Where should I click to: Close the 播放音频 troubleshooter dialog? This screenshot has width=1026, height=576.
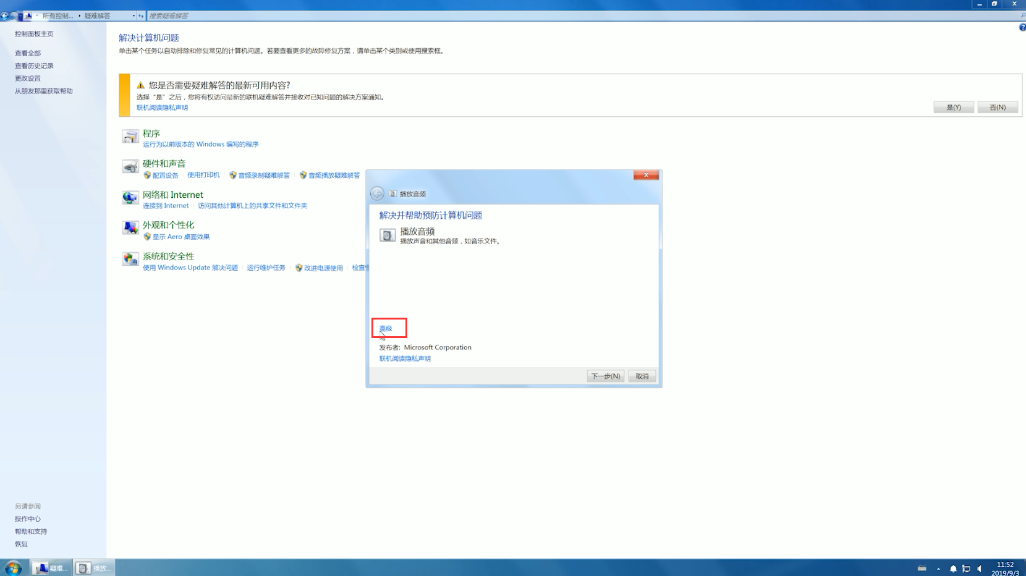tap(646, 175)
